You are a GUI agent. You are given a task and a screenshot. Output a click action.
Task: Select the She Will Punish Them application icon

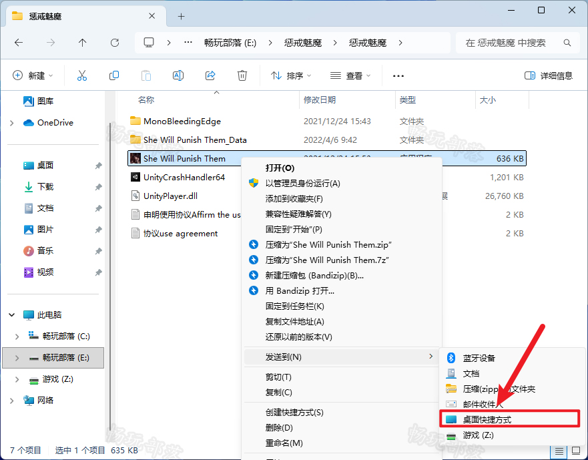135,158
